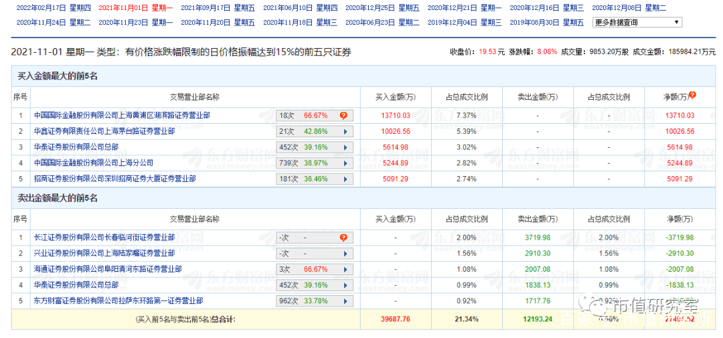Open 东方财富证券拉萨东环路第一证券营业部 link
Screen dimensions: 723x338
(118, 301)
